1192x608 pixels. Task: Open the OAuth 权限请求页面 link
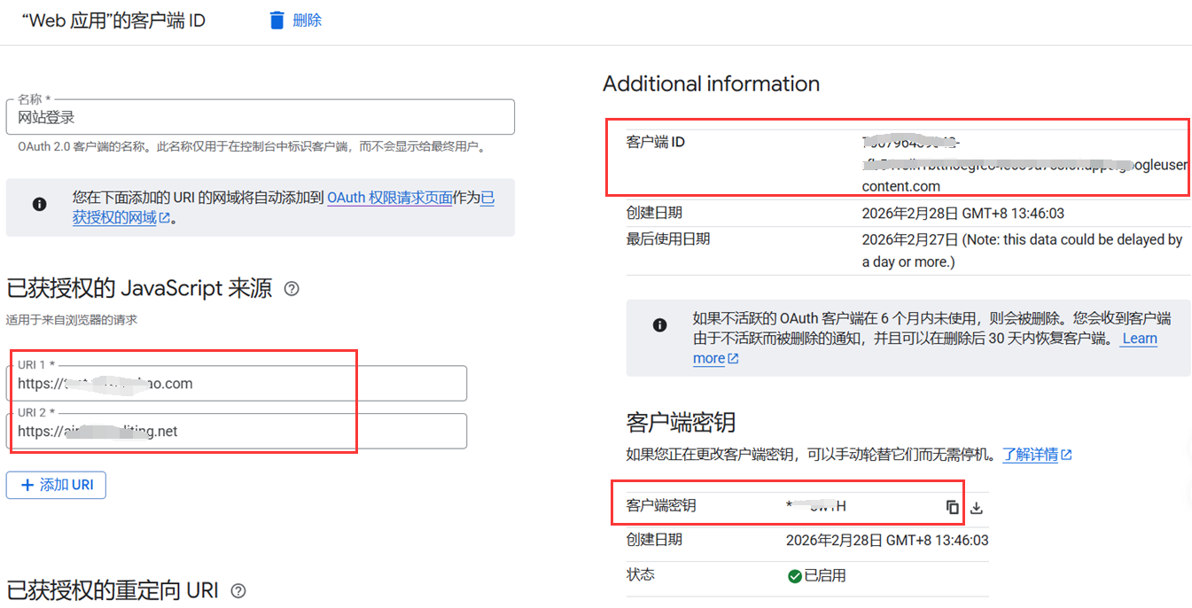pyautogui.click(x=390, y=199)
